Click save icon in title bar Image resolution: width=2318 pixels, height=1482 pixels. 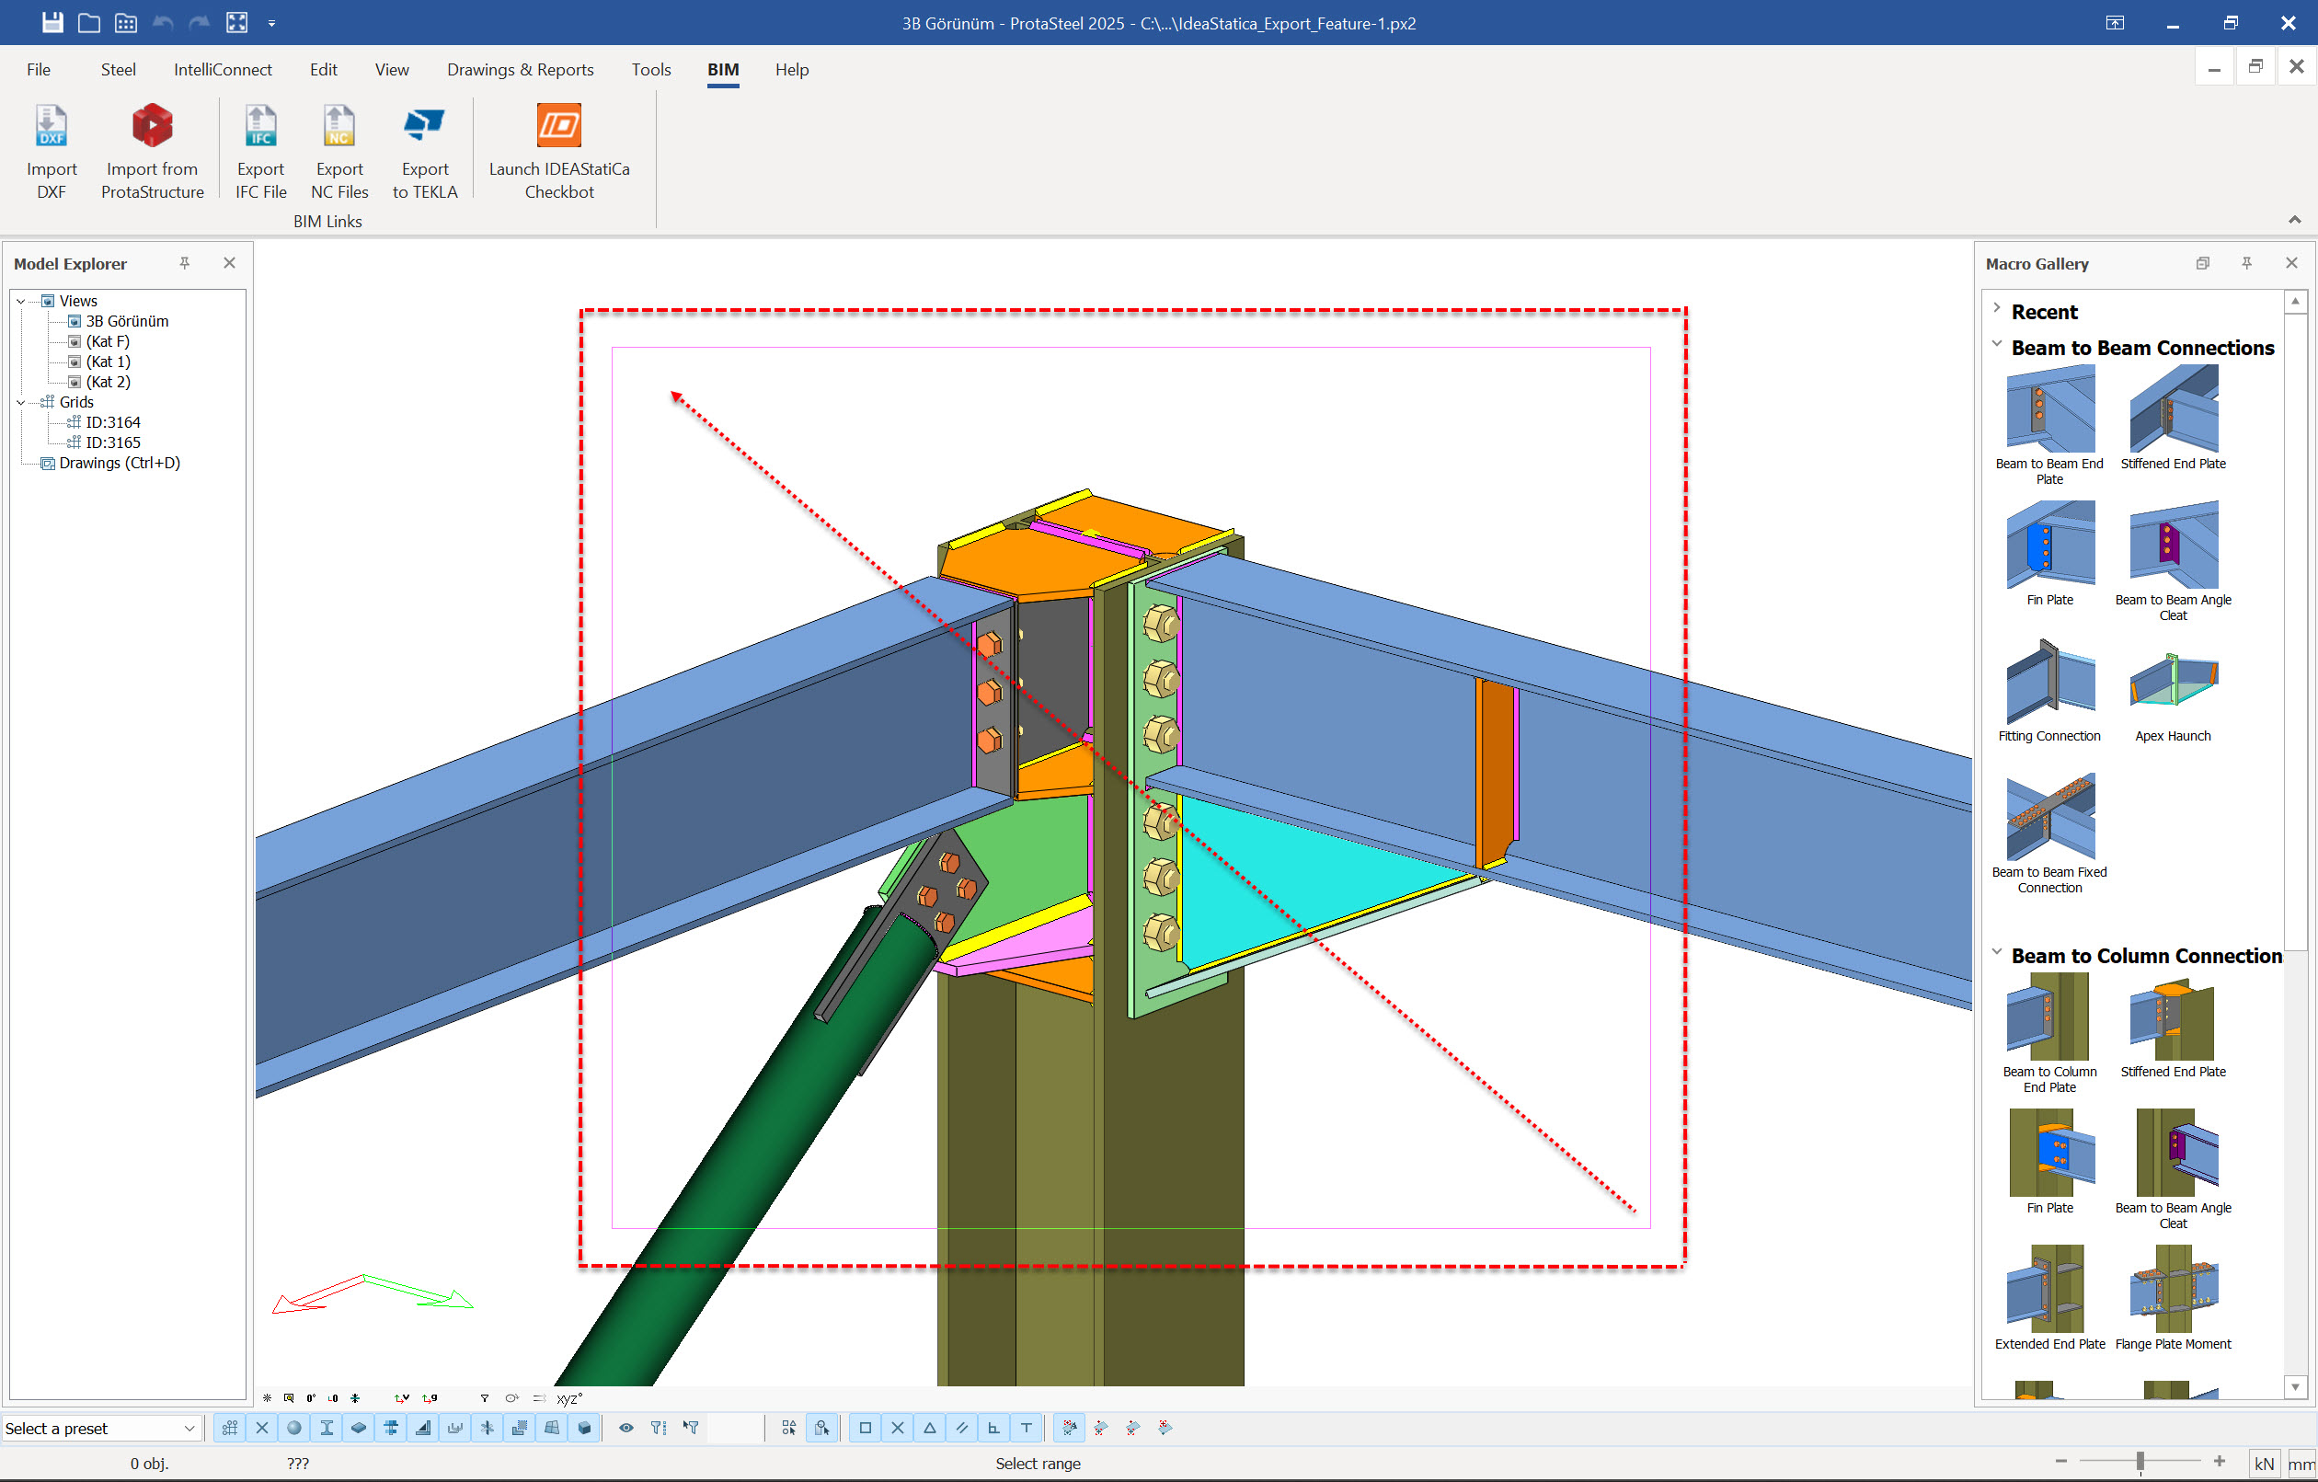tap(52, 22)
